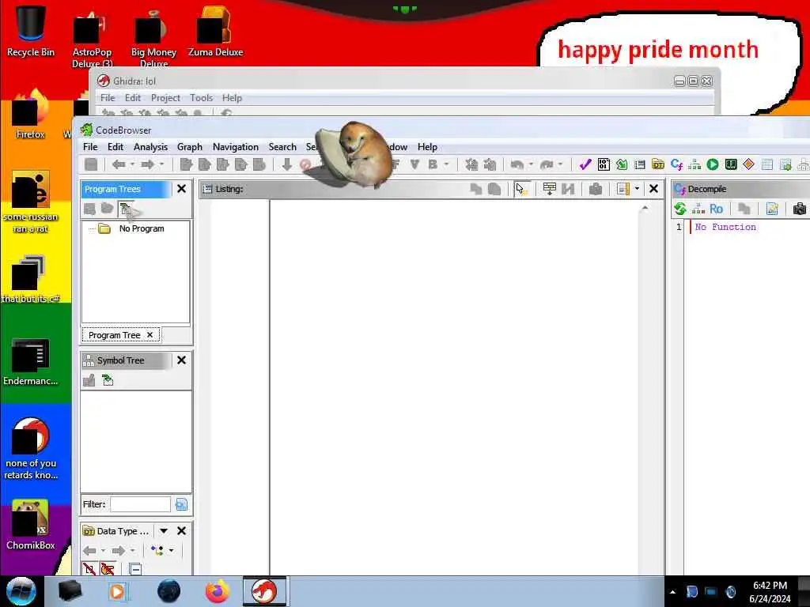
Task: Click the V navigation toolbar icon
Action: click(x=414, y=164)
